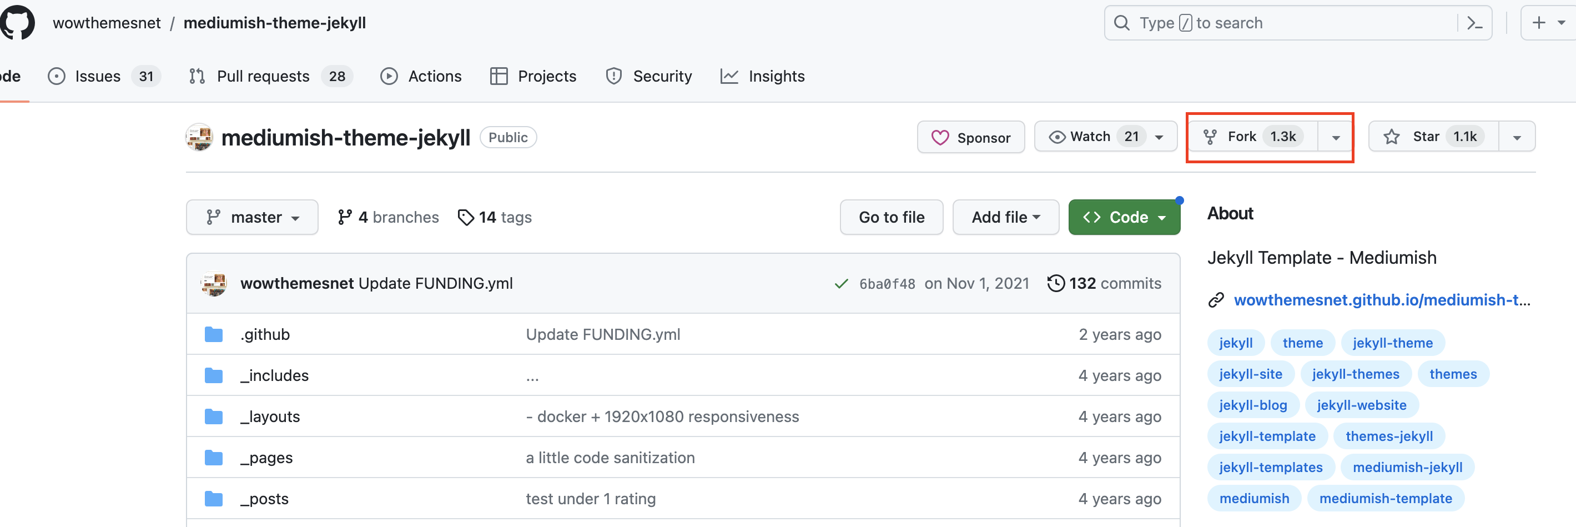
Task: Open the wowthemesnet owner link in breadcrumb
Action: 107,23
